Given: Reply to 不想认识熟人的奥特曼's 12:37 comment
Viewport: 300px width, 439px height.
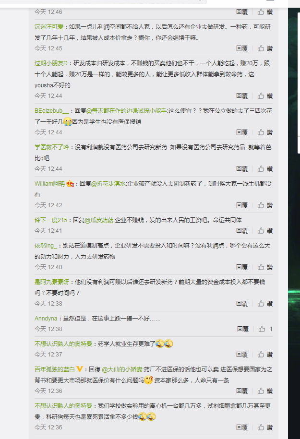Looking at the screenshot, I should click(242, 355).
